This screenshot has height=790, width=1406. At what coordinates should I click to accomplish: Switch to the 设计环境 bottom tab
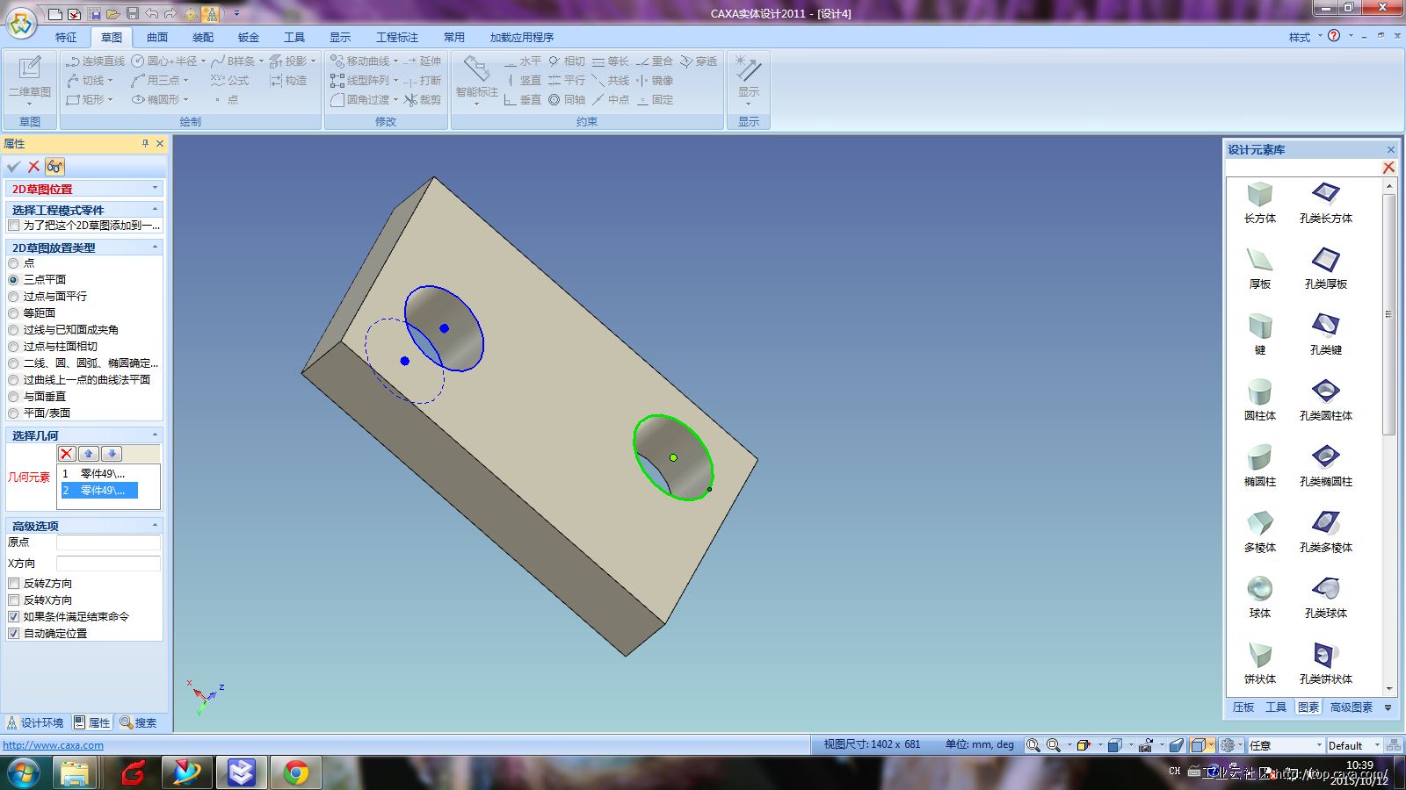pyautogui.click(x=35, y=722)
